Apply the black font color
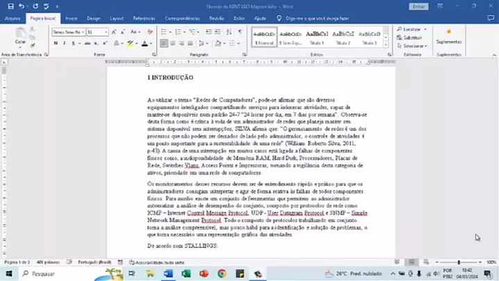 point(145,43)
